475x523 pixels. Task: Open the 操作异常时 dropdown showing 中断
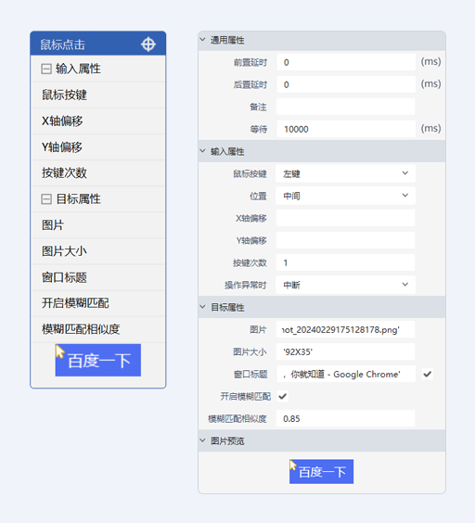tap(346, 285)
